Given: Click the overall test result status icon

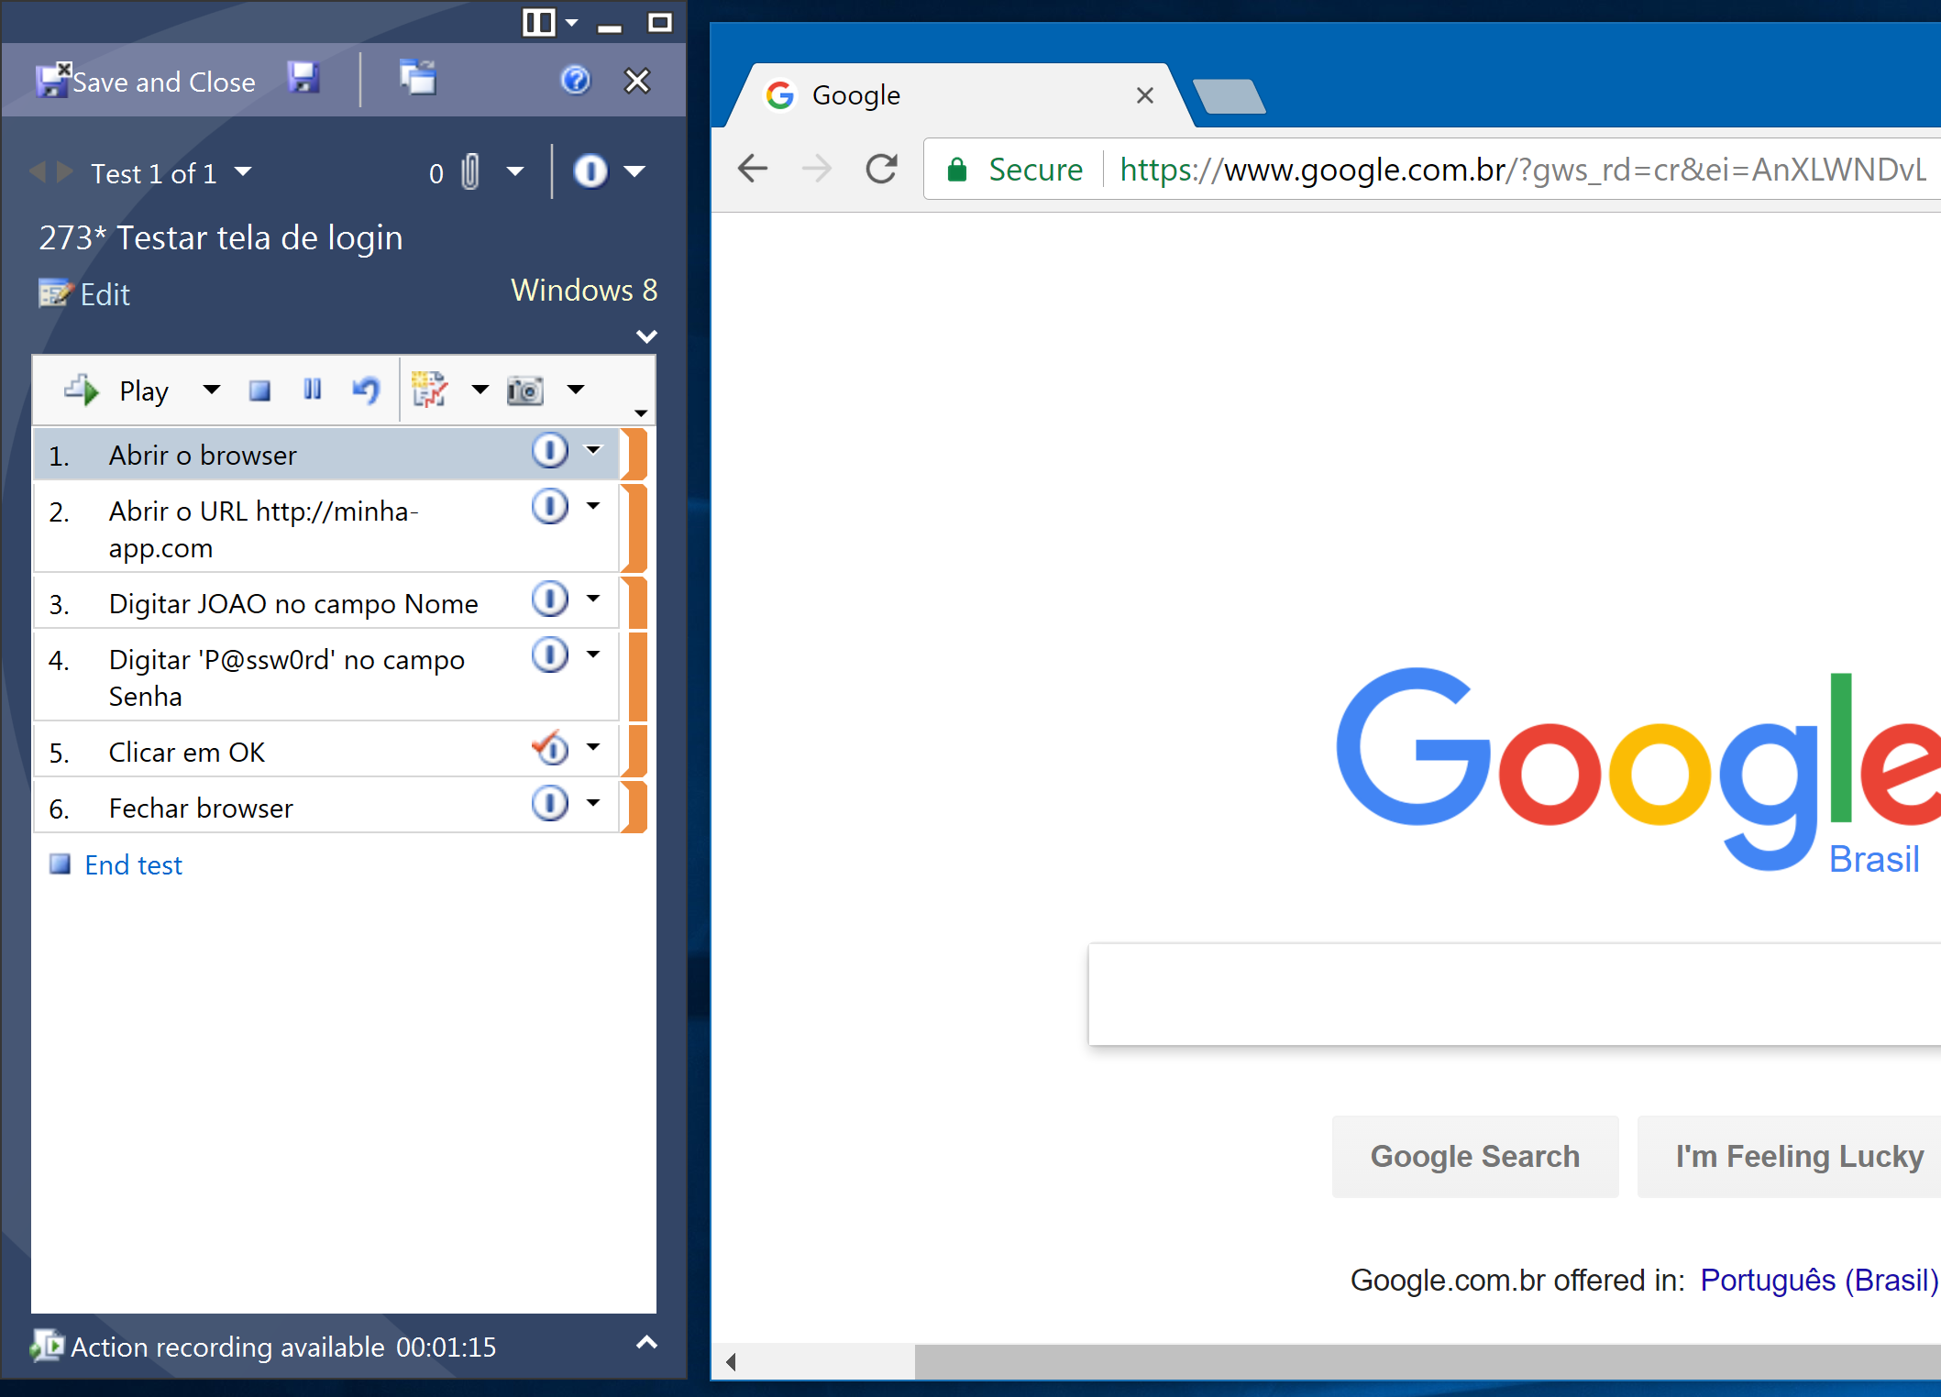Looking at the screenshot, I should (x=590, y=171).
